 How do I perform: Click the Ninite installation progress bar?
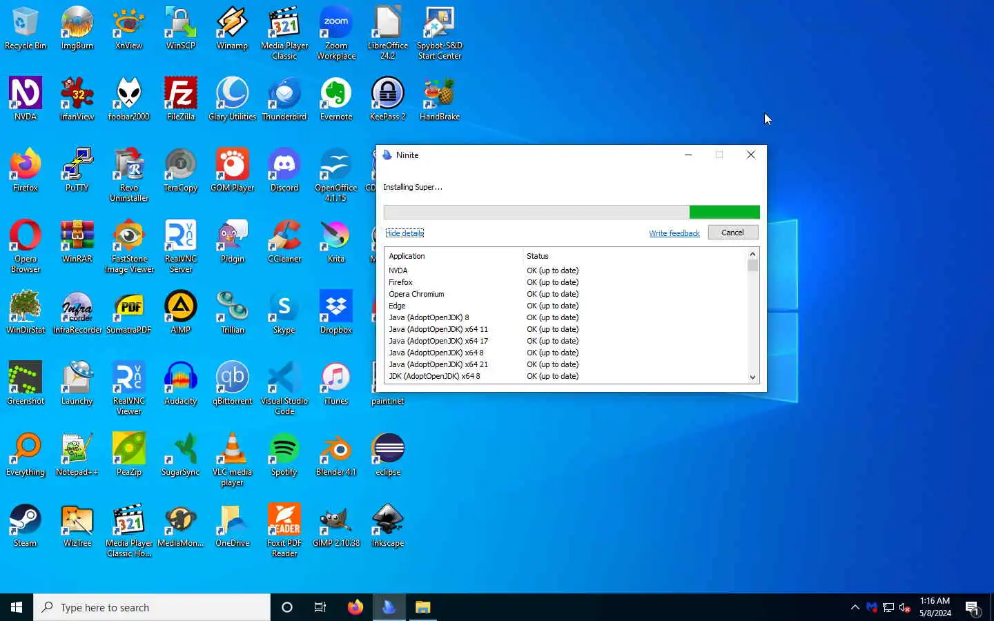tap(572, 212)
